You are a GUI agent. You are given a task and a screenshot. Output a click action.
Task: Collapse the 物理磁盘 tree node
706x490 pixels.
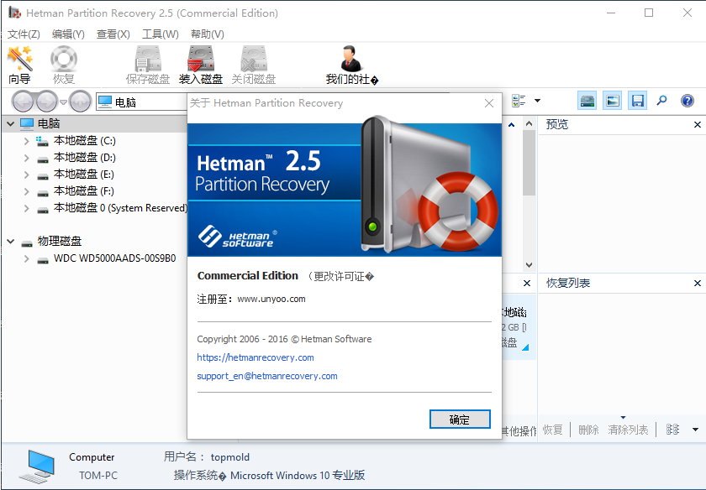pos(10,242)
